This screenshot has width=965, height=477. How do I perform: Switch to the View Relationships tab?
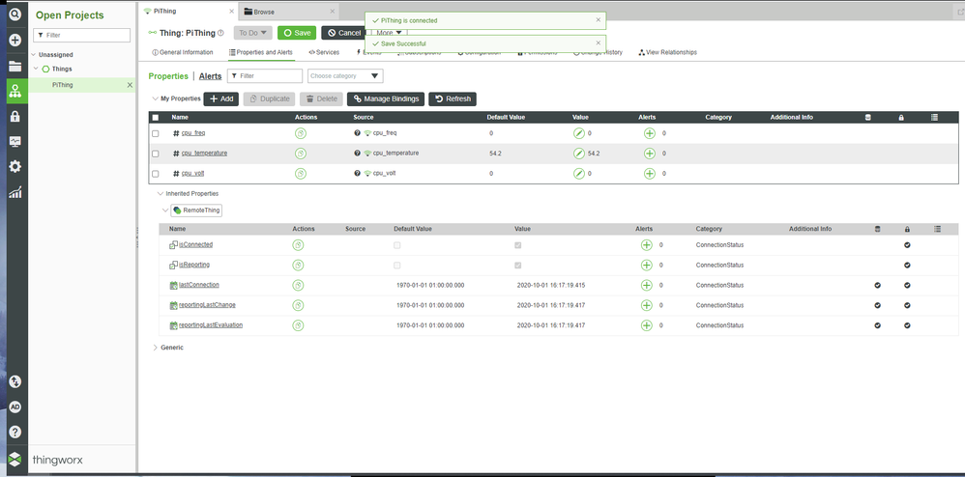(x=668, y=52)
